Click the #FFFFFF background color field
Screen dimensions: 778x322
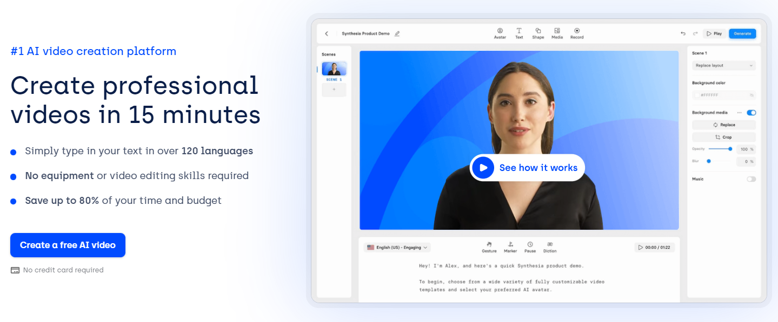click(724, 95)
